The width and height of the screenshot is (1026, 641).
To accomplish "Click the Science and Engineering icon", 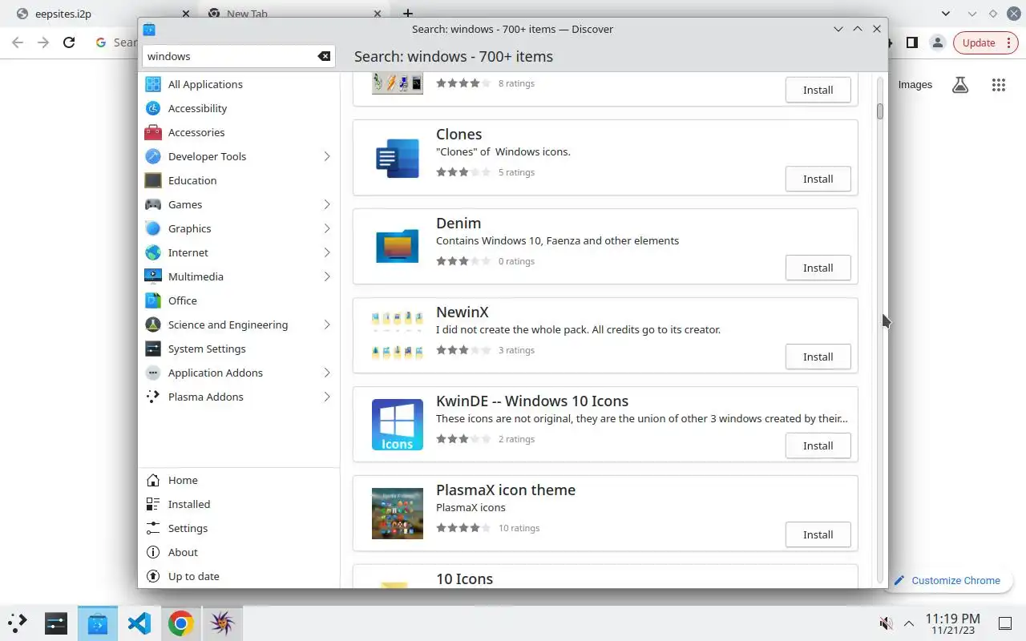I will 153,325.
